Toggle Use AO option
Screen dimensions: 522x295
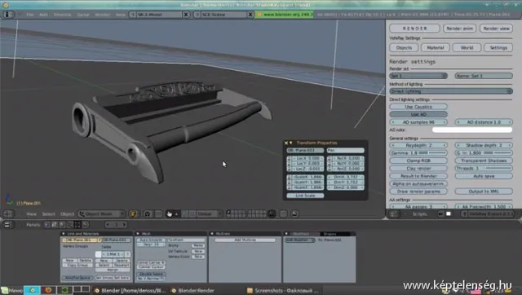click(x=418, y=114)
